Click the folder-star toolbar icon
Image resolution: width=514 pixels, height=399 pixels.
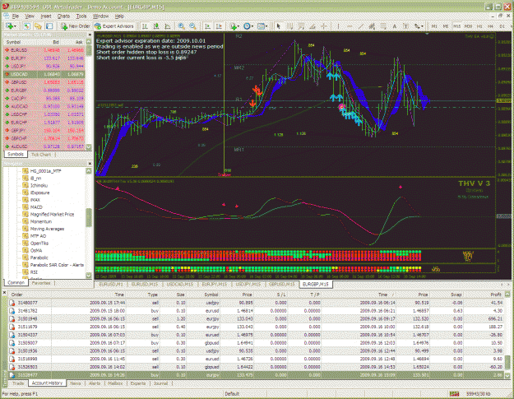coord(38,26)
